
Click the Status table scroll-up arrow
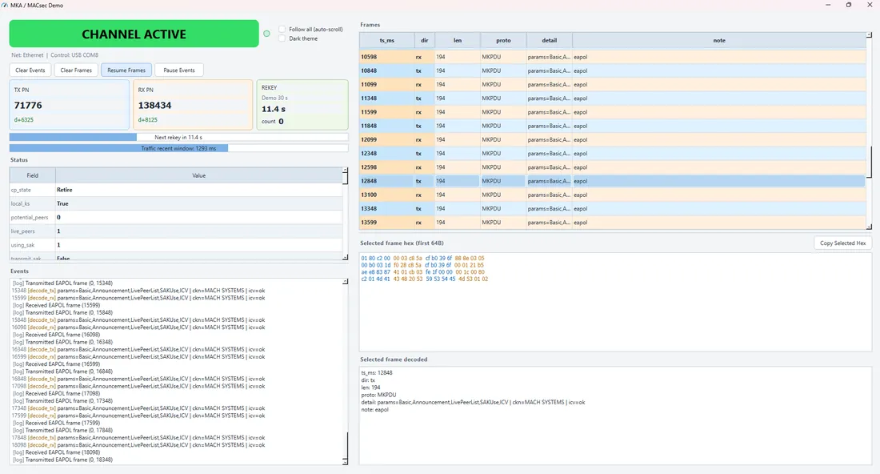pos(345,170)
